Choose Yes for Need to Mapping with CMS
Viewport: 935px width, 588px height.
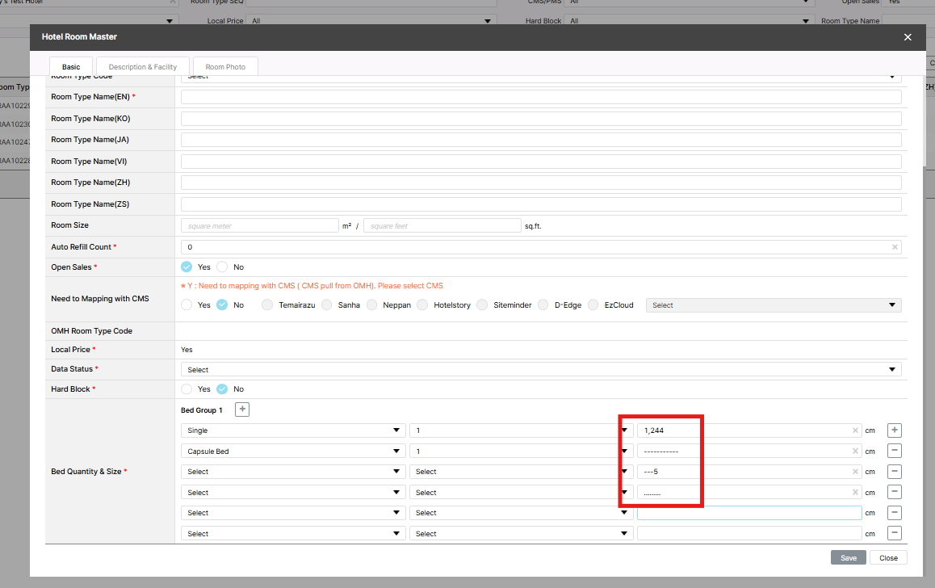coord(187,304)
